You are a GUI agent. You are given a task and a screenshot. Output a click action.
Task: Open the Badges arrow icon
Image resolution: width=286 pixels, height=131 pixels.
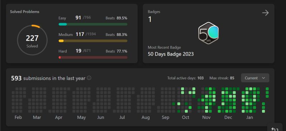(x=265, y=13)
